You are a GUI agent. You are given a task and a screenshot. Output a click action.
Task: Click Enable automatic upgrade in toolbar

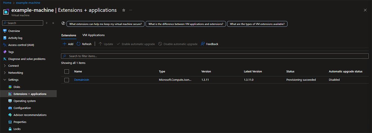135,44
